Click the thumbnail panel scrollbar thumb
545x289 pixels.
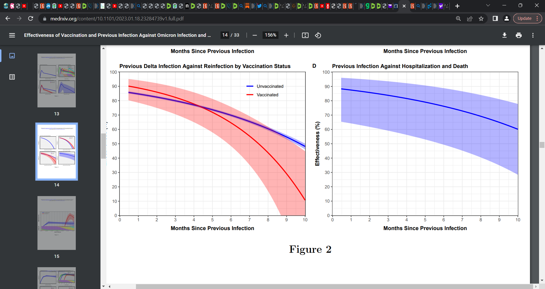pyautogui.click(x=103, y=146)
